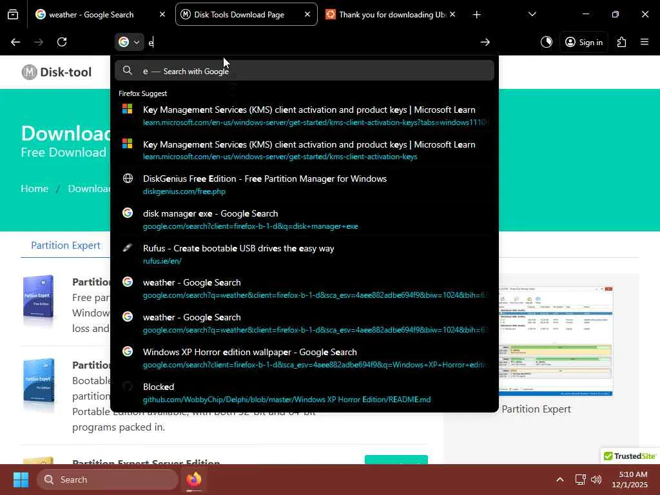Close the weather - Google Search tab
The width and height of the screenshot is (660, 495).
162,14
